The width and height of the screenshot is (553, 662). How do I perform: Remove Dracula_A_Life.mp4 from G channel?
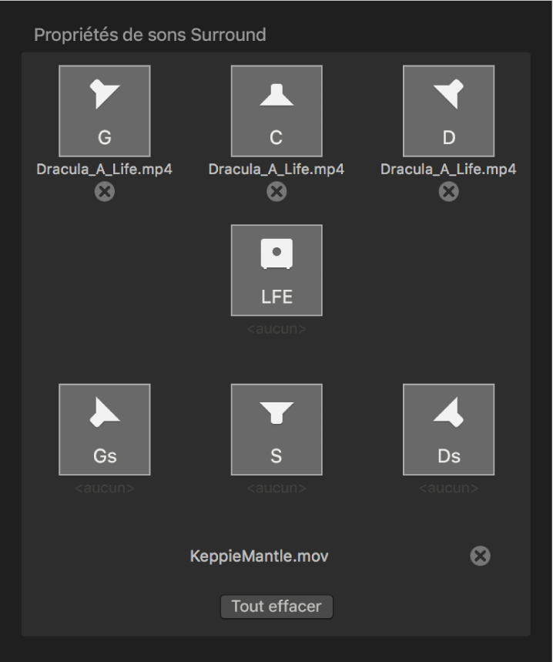click(x=105, y=192)
